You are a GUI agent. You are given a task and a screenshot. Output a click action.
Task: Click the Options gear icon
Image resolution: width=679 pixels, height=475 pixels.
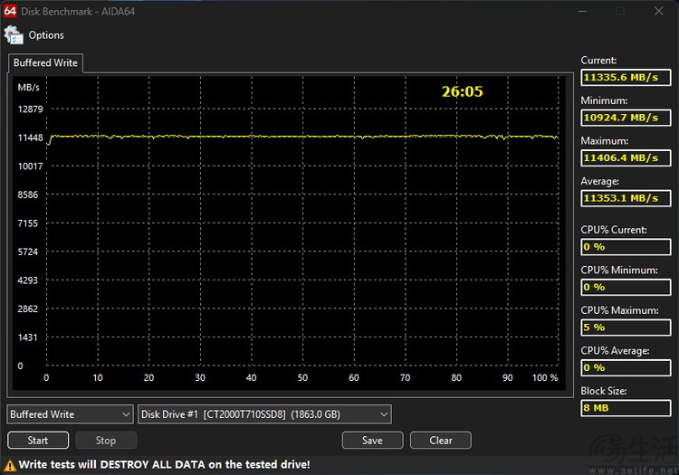tap(14, 35)
